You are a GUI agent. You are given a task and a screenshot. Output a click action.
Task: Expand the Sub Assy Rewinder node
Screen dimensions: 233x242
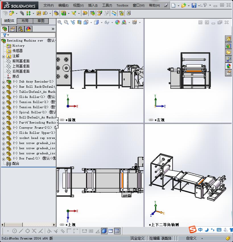(3, 82)
